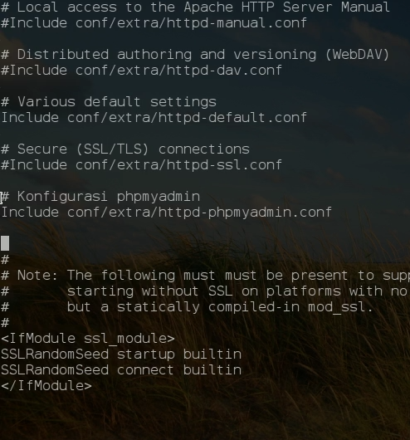Image resolution: width=410 pixels, height=440 pixels.
Task: Click the '# Konfigurasi phpmyadmin' comment line
Action: click(x=100, y=197)
